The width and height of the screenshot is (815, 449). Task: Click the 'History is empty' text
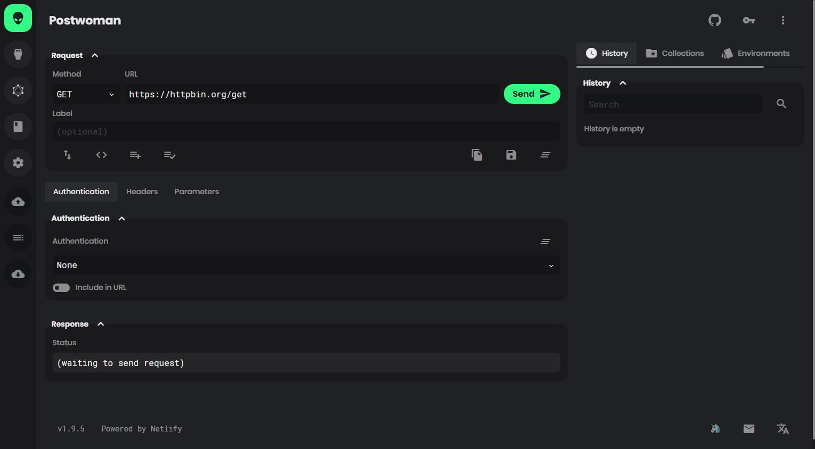tap(614, 129)
